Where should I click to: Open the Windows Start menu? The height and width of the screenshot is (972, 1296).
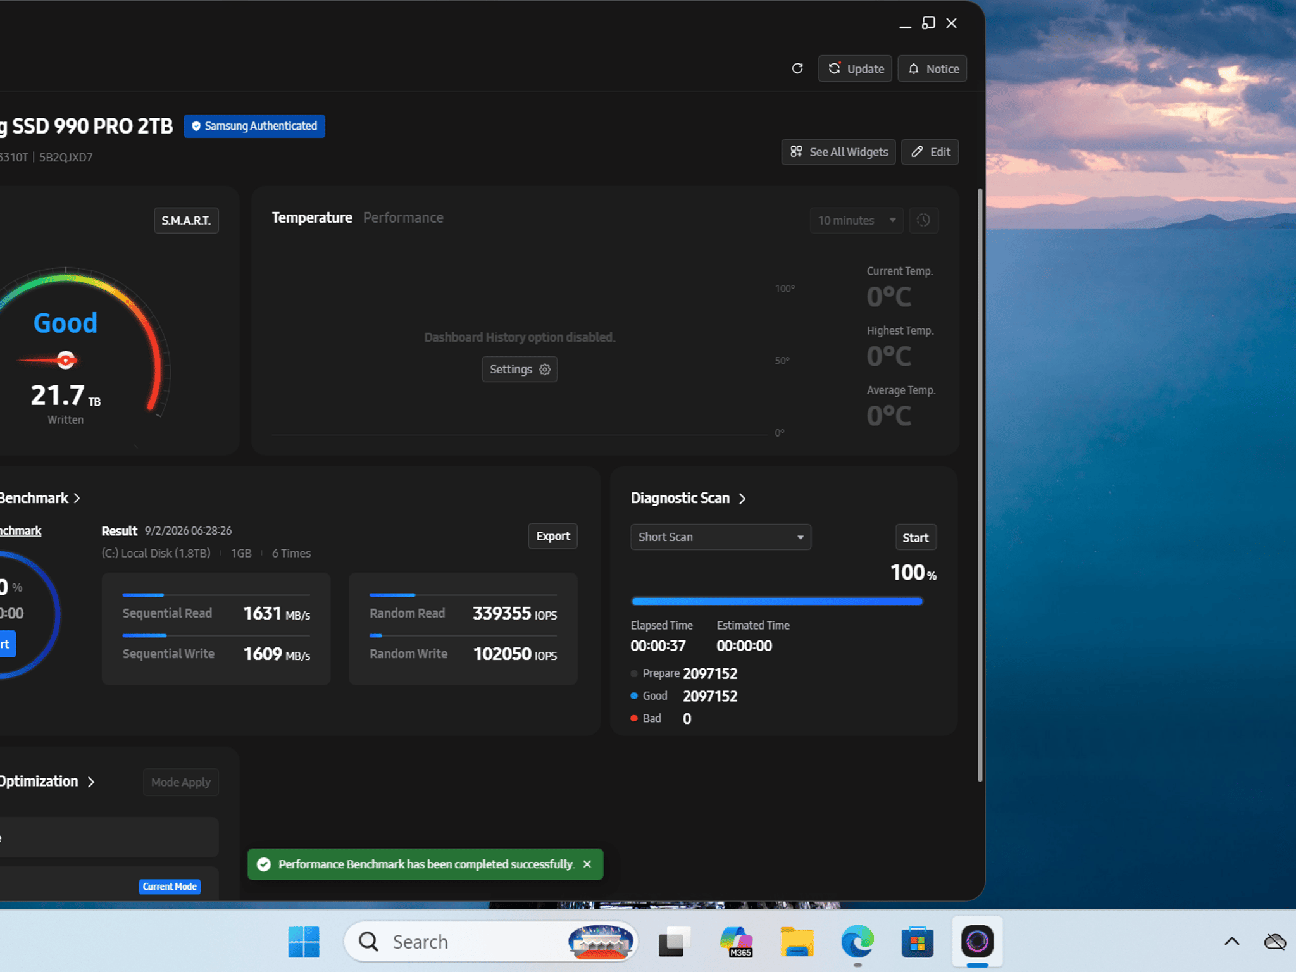pyautogui.click(x=304, y=942)
